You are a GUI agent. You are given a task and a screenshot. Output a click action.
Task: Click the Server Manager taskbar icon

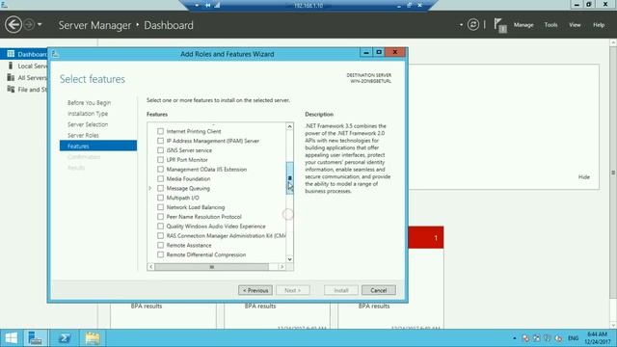pyautogui.click(x=35, y=338)
